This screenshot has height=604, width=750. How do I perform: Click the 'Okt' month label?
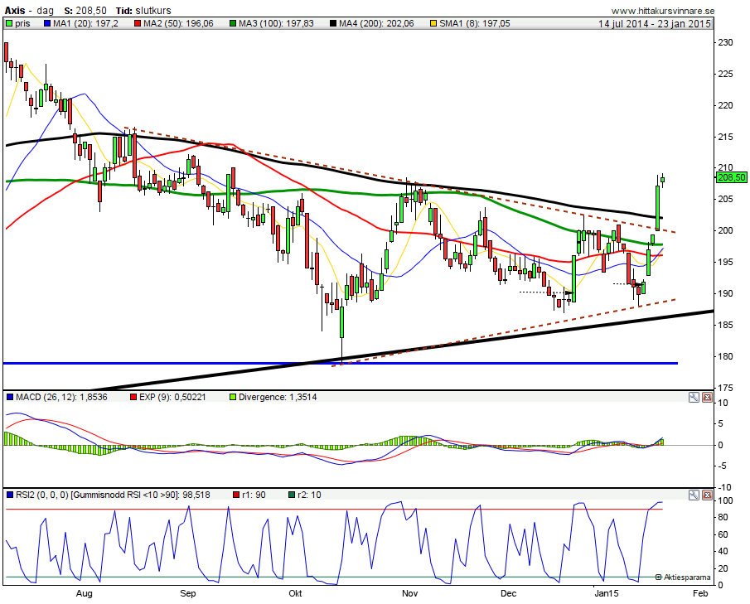(295, 593)
